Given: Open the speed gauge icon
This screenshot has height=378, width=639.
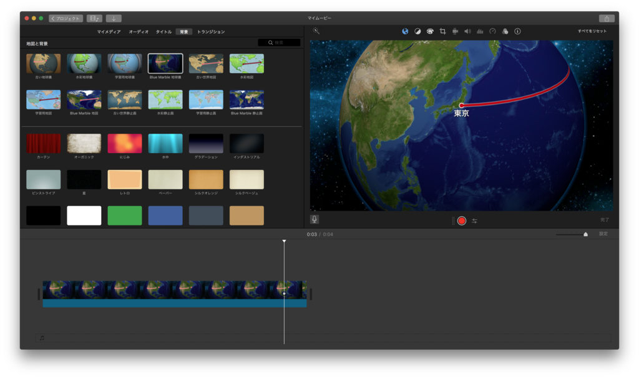Looking at the screenshot, I should coord(493,31).
